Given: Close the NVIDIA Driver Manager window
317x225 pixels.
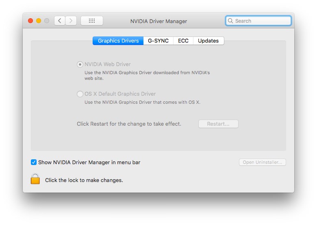Looking at the screenshot, I should 30,21.
